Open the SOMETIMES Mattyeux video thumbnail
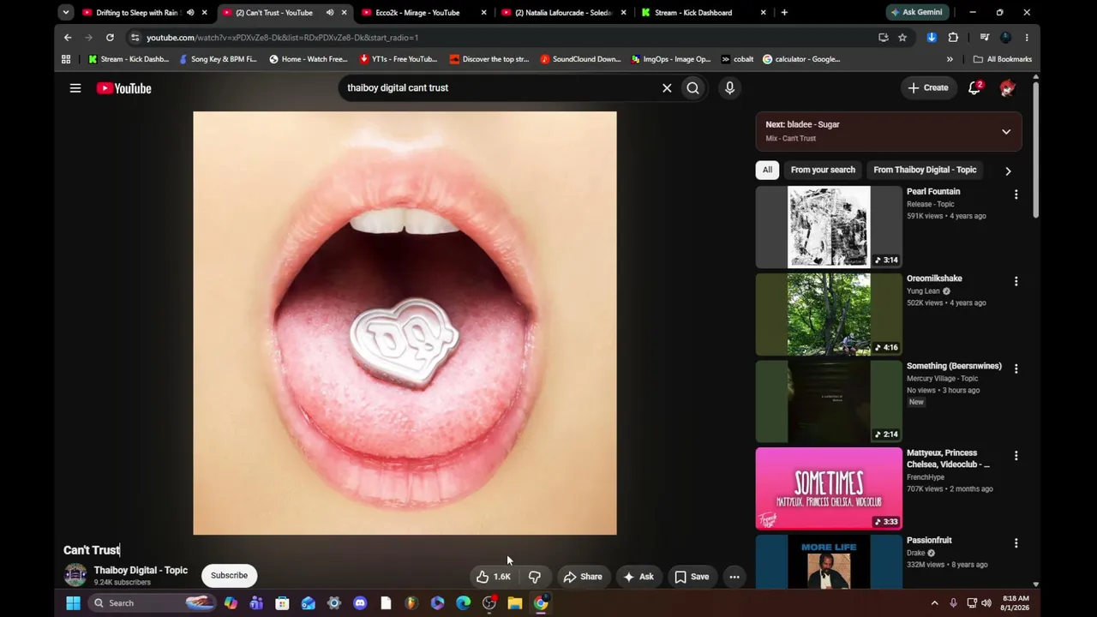 (829, 488)
